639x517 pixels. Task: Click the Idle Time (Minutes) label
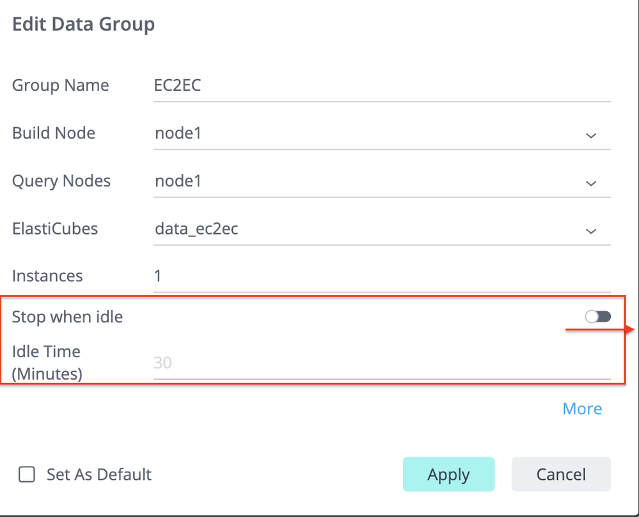click(x=47, y=362)
